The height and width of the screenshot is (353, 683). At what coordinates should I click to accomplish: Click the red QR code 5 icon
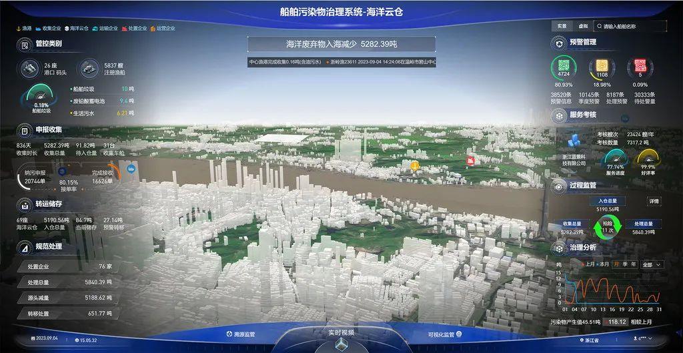pos(640,67)
